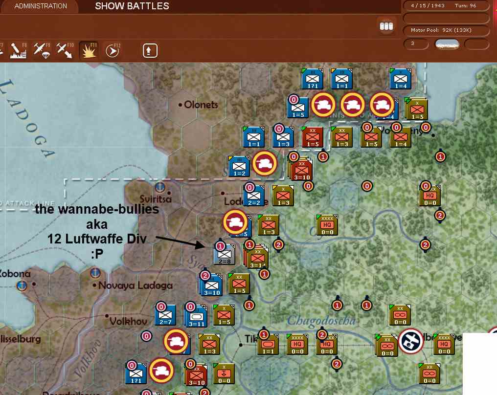This screenshot has height=395, width=497.
Task: Select the F9 air transport paratroop icon
Action: point(42,51)
